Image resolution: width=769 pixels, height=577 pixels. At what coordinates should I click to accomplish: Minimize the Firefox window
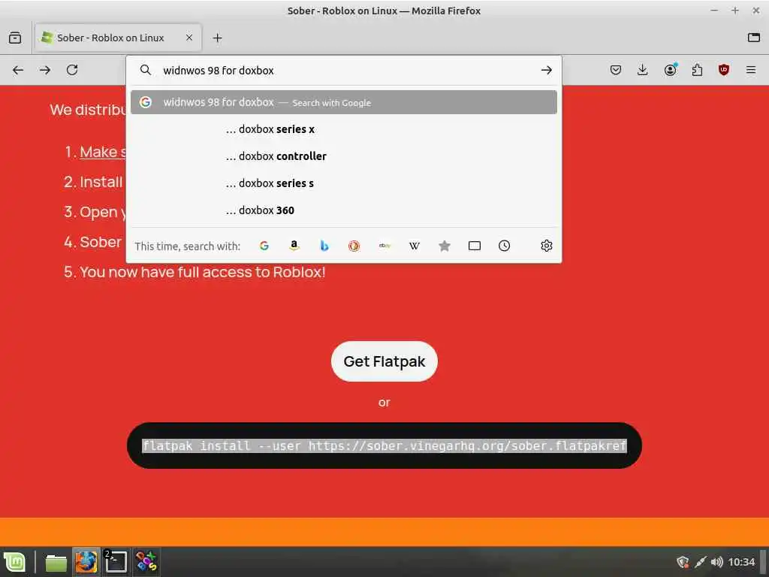tap(714, 11)
